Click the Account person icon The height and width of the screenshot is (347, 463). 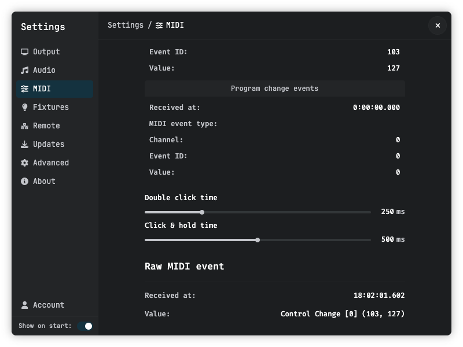coord(24,305)
